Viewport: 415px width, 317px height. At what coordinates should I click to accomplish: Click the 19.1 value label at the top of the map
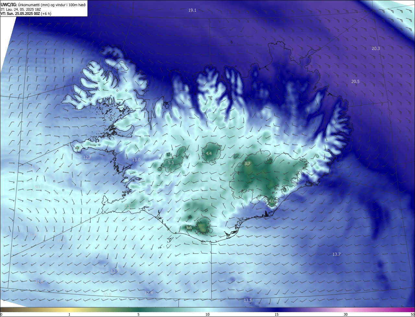[192, 10]
